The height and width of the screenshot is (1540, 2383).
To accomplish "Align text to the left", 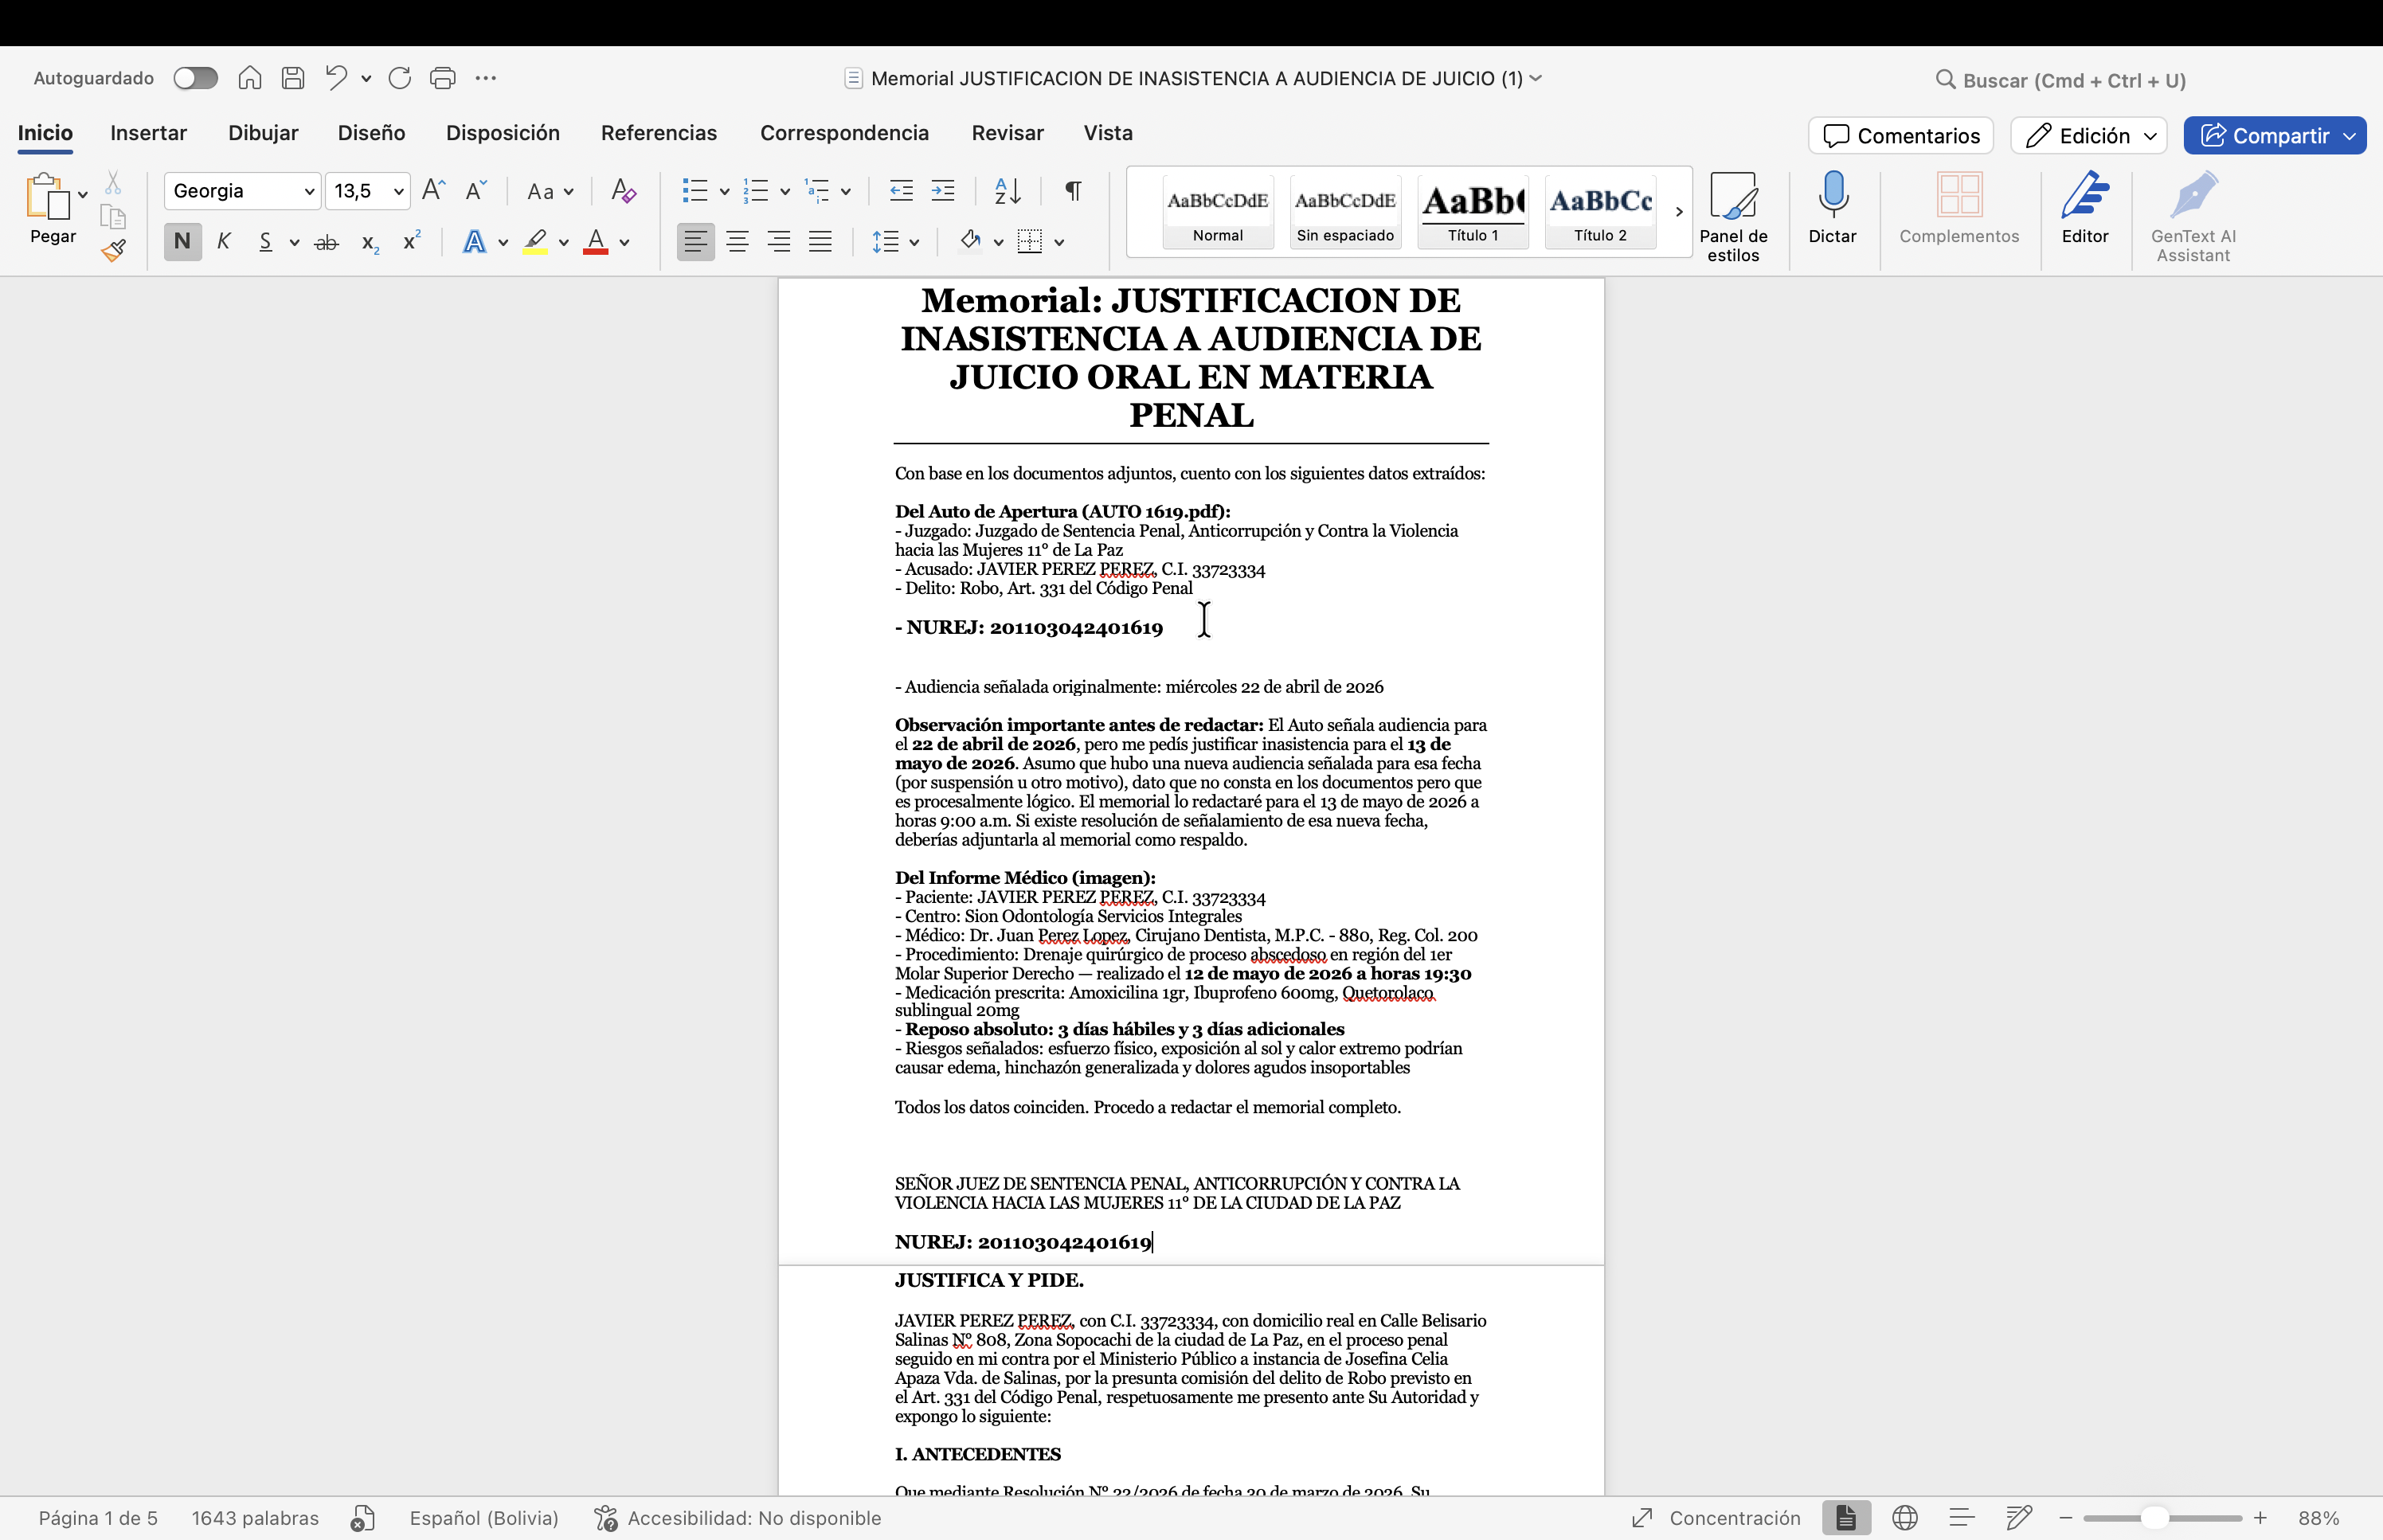I will (x=695, y=241).
